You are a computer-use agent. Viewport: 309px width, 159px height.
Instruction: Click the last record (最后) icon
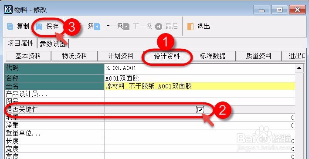pyautogui.click(x=159, y=27)
